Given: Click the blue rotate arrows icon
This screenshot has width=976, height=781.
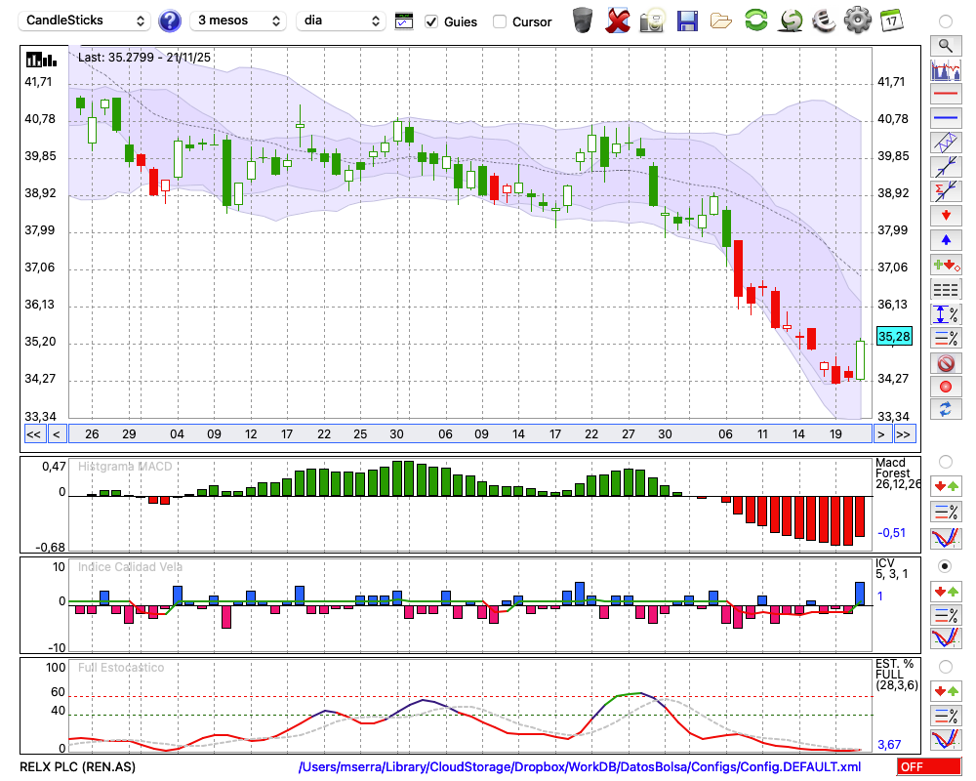Looking at the screenshot, I should click(x=946, y=410).
